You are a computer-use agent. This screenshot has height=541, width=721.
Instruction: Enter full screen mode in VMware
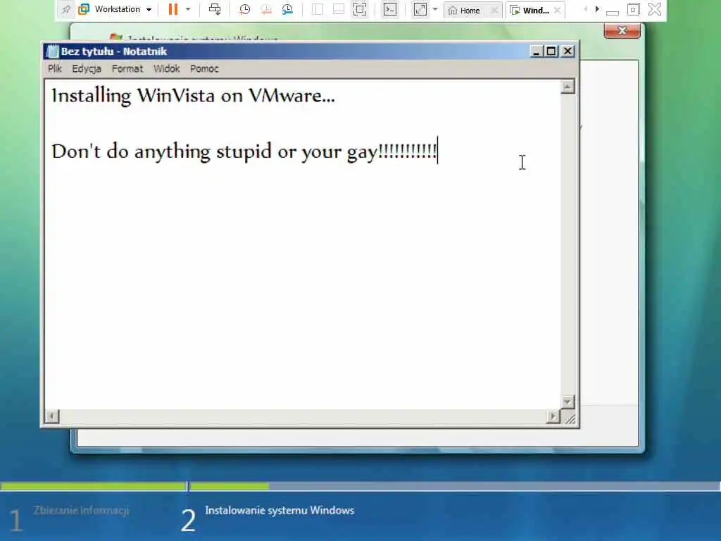pyautogui.click(x=360, y=9)
